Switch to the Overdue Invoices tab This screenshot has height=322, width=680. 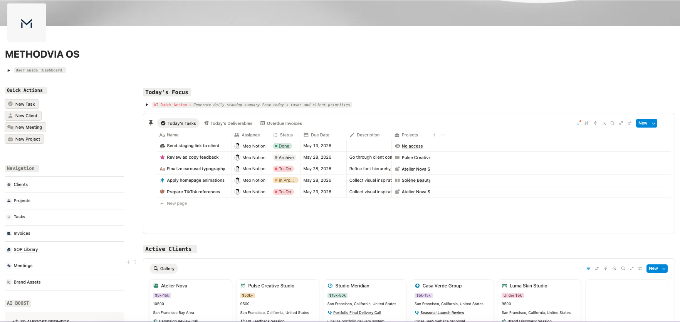pyautogui.click(x=281, y=123)
